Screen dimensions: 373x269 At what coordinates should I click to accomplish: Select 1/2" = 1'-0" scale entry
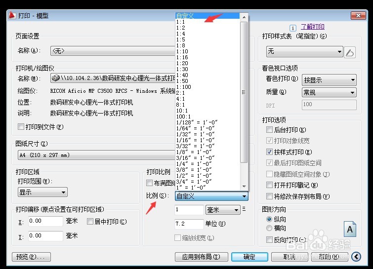coord(207,176)
